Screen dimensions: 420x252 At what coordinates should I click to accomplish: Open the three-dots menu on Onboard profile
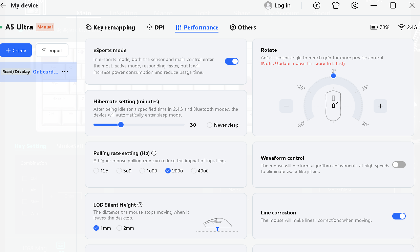[65, 72]
